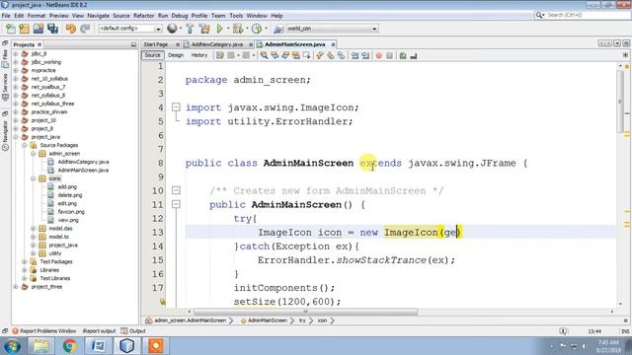Toggle Rectangular Selection in editor toolbar
Image resolution: width=632 pixels, height=355 pixels.
[307, 55]
